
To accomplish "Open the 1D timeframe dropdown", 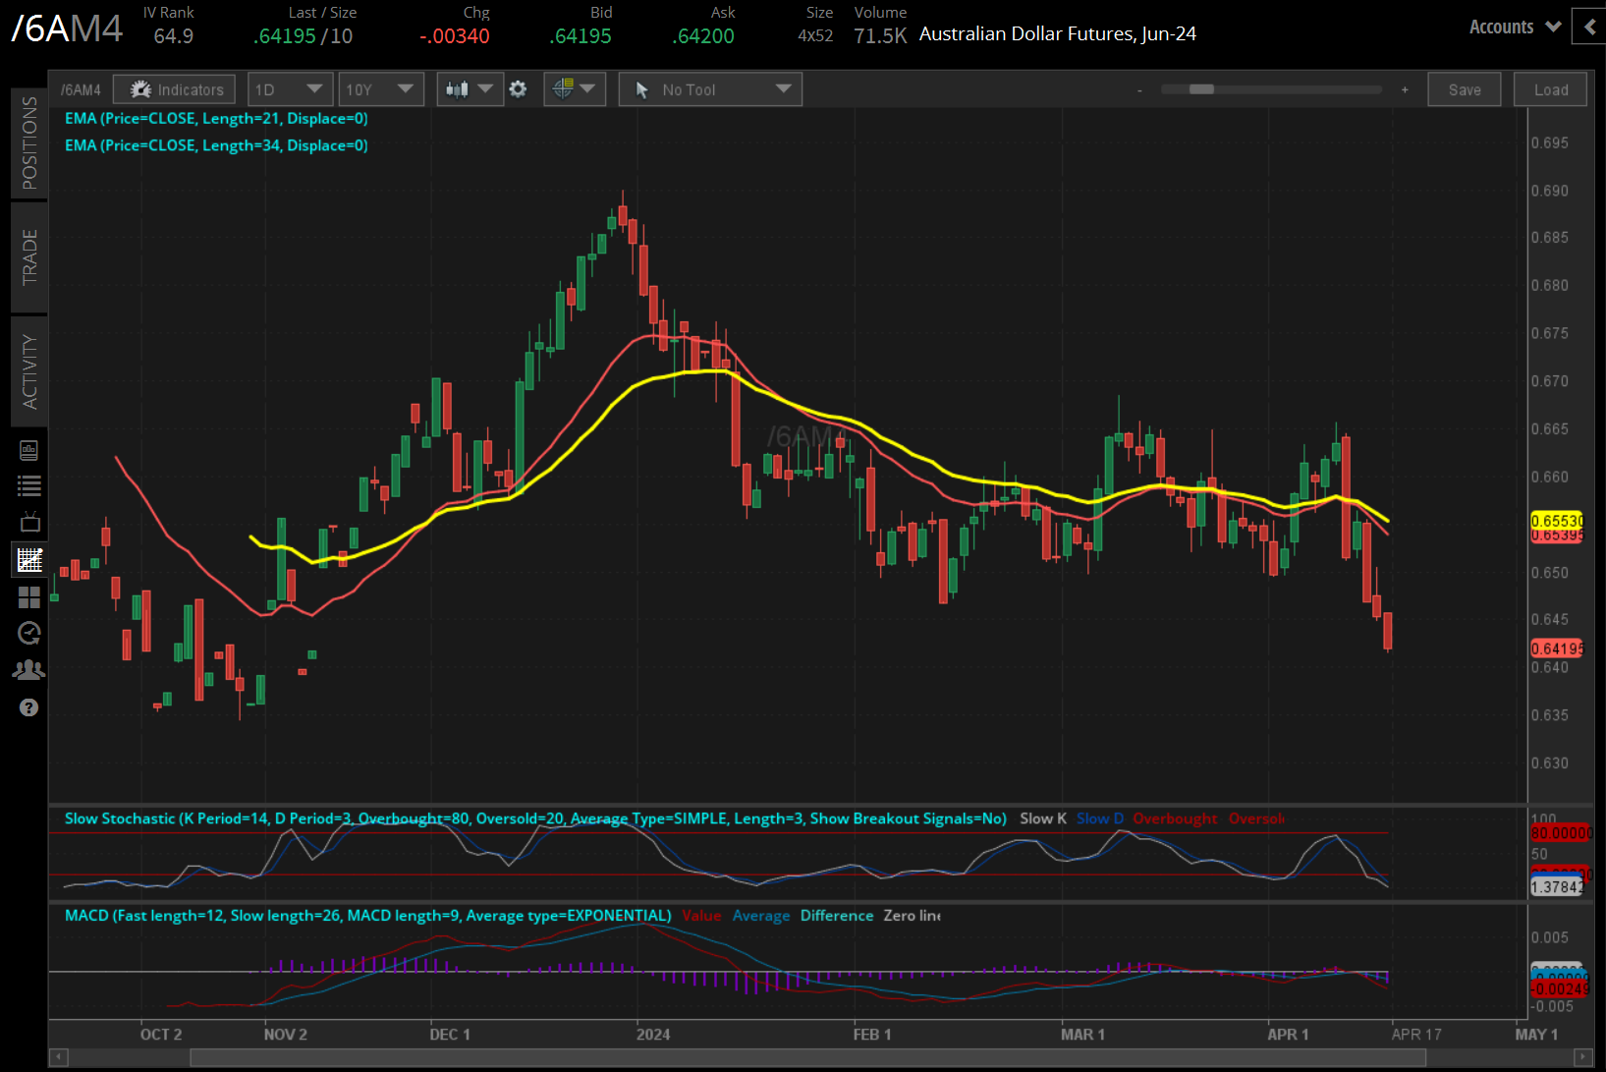I will [x=290, y=88].
